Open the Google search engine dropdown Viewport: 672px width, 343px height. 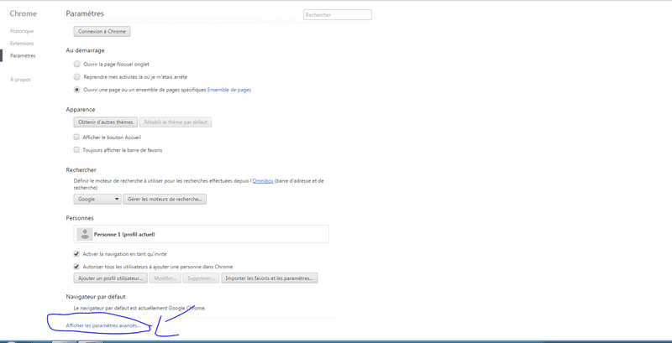click(97, 200)
